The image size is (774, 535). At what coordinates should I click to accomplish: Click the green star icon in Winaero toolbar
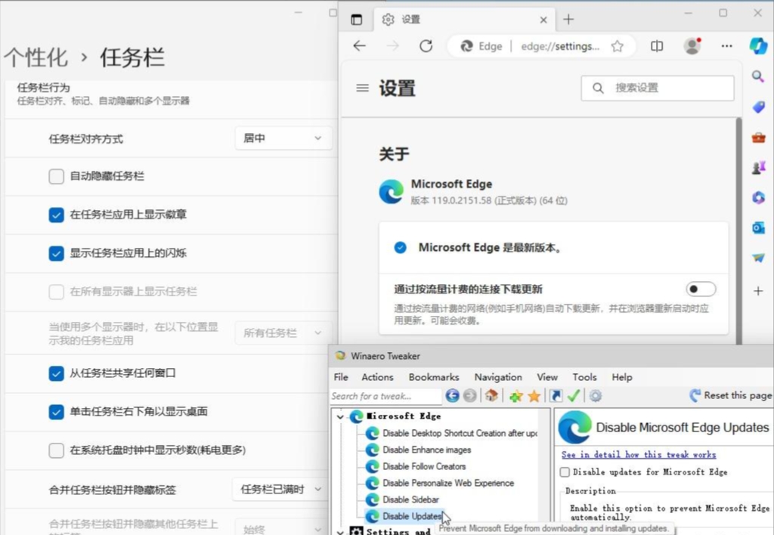click(x=515, y=395)
